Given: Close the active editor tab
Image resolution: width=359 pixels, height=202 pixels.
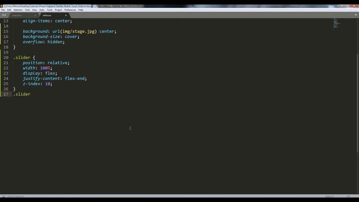Looking at the screenshot, I should click(x=66, y=15).
